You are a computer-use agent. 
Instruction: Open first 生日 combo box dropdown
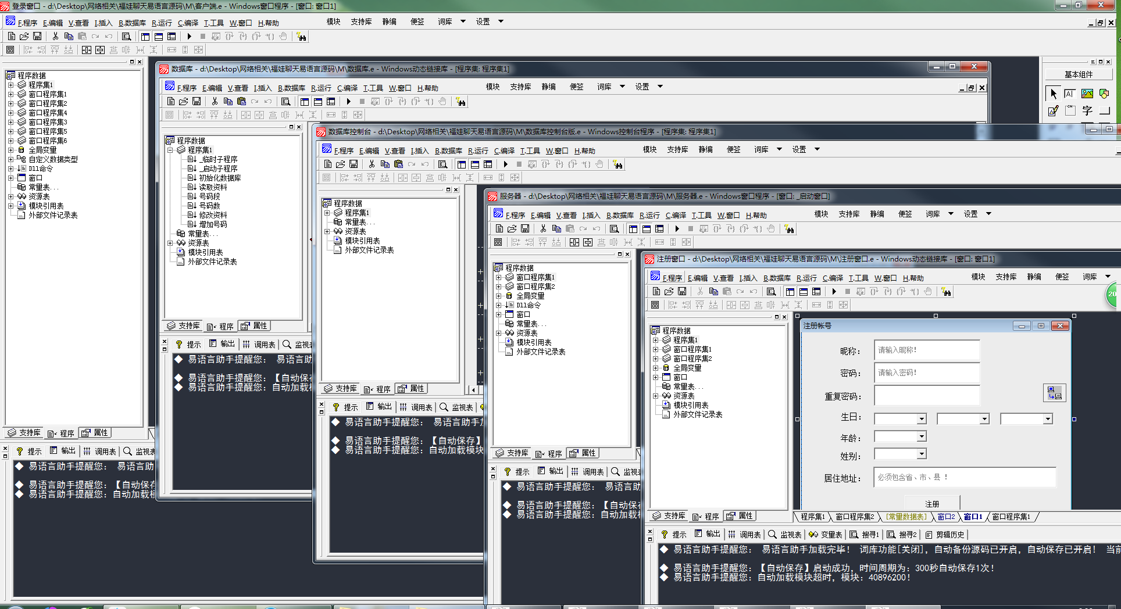point(922,419)
